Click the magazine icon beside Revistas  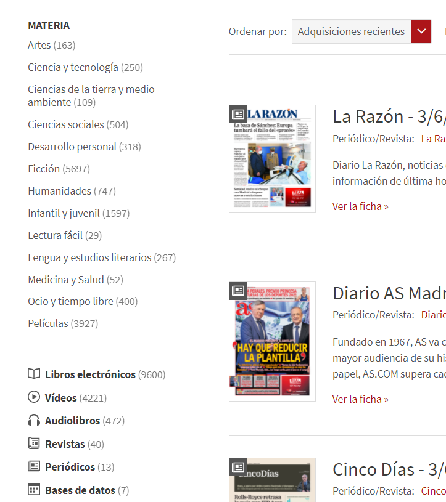pos(34,443)
